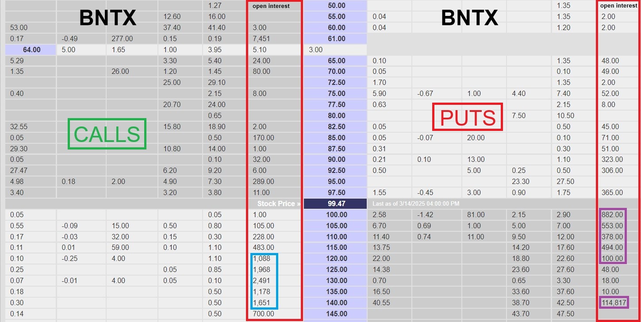This screenshot has width=641, height=322.
Task: Click the 10.50 puts value
Action: (565, 115)
